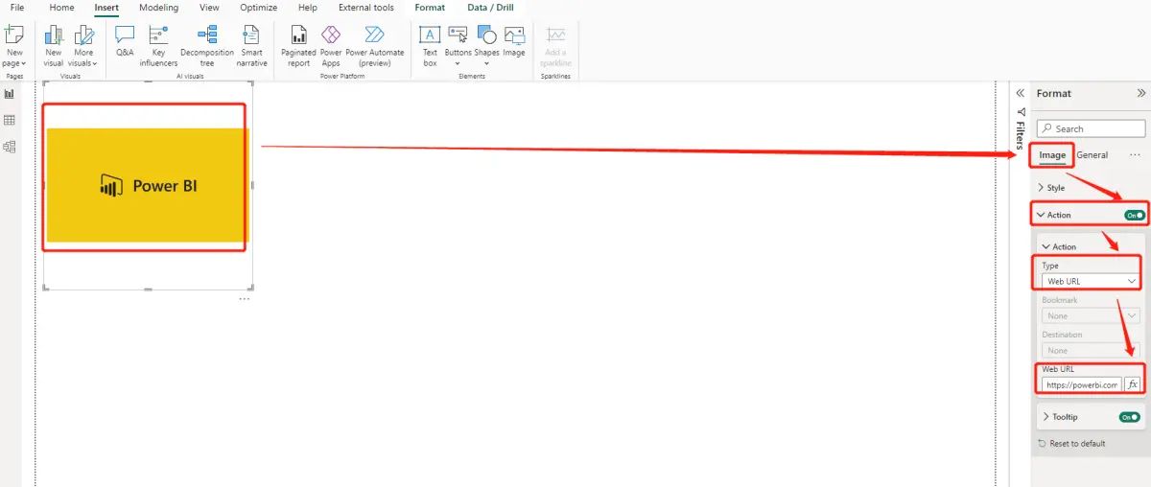Open the Type dropdown showing Web URL
1151x487 pixels.
[1092, 281]
